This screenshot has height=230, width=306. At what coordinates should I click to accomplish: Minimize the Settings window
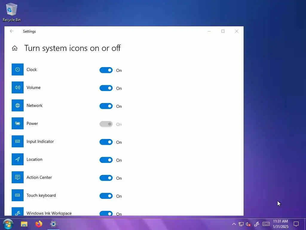(x=209, y=31)
